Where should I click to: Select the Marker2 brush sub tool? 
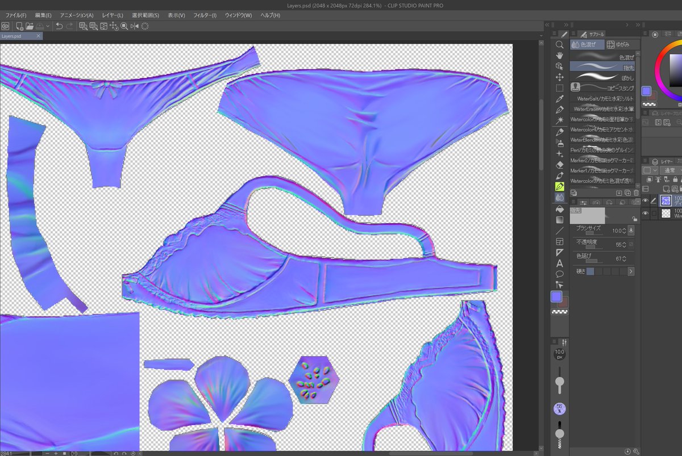(x=602, y=160)
